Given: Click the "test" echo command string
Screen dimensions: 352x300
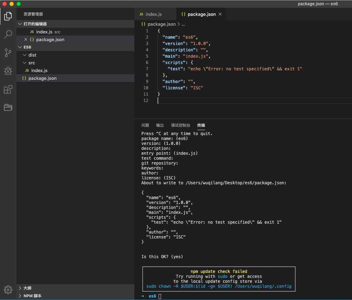Looking at the screenshot, I should tap(245, 69).
